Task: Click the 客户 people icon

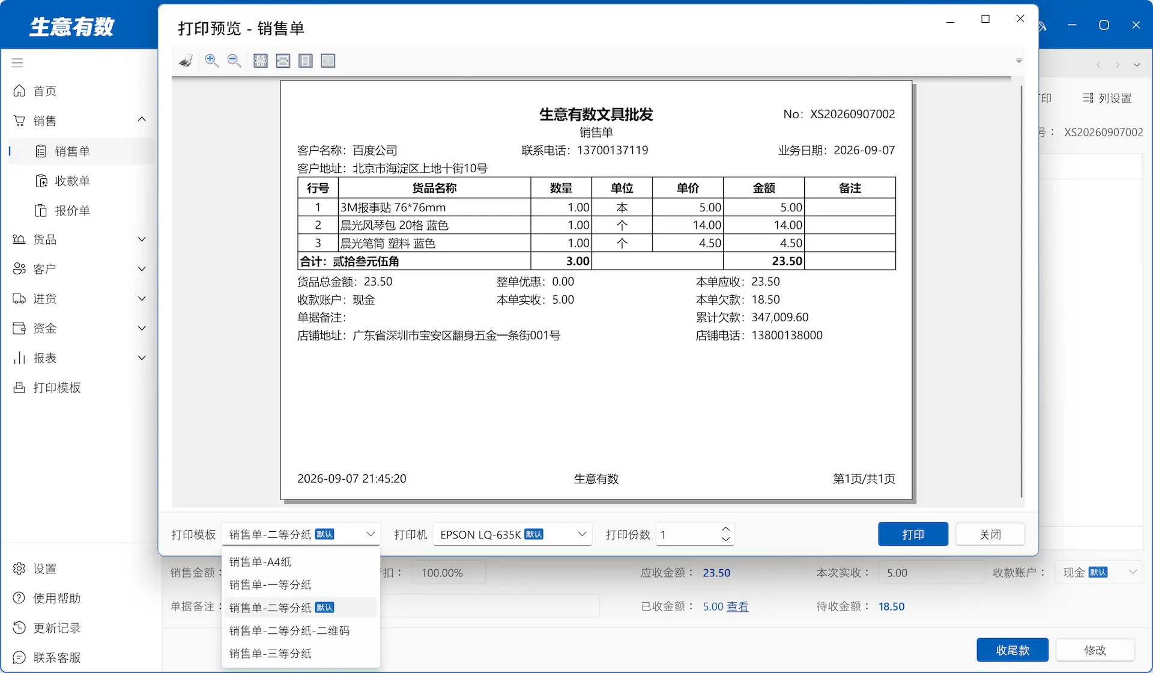Action: click(x=19, y=269)
